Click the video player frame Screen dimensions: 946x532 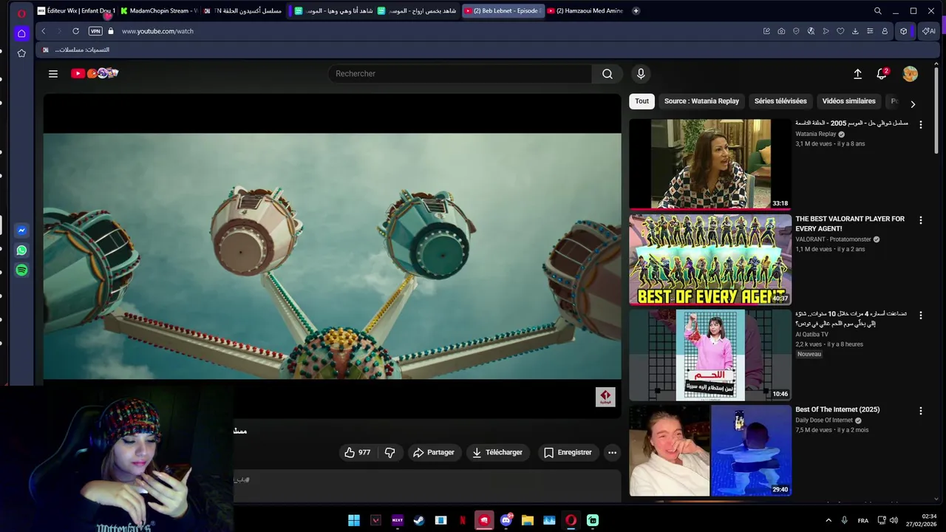pos(332,256)
